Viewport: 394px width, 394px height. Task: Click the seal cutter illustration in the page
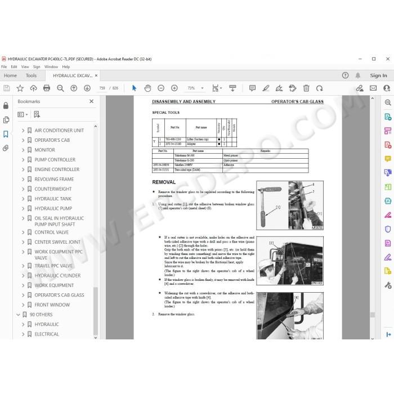(x=290, y=205)
